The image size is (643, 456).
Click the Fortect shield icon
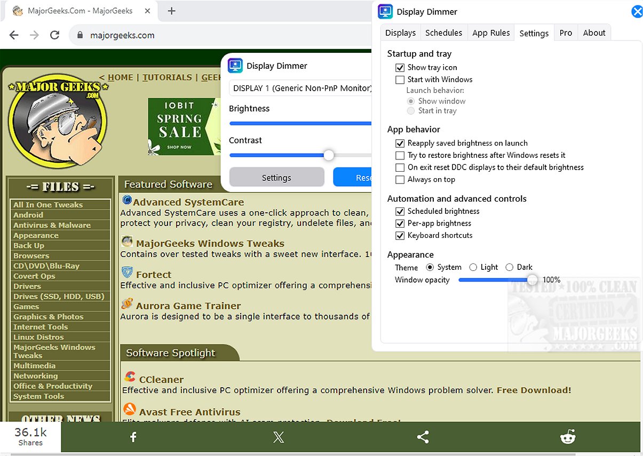point(127,273)
